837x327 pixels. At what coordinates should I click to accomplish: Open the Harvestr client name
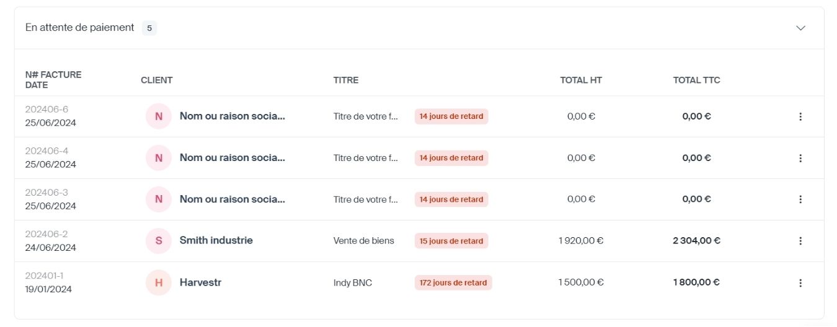200,282
